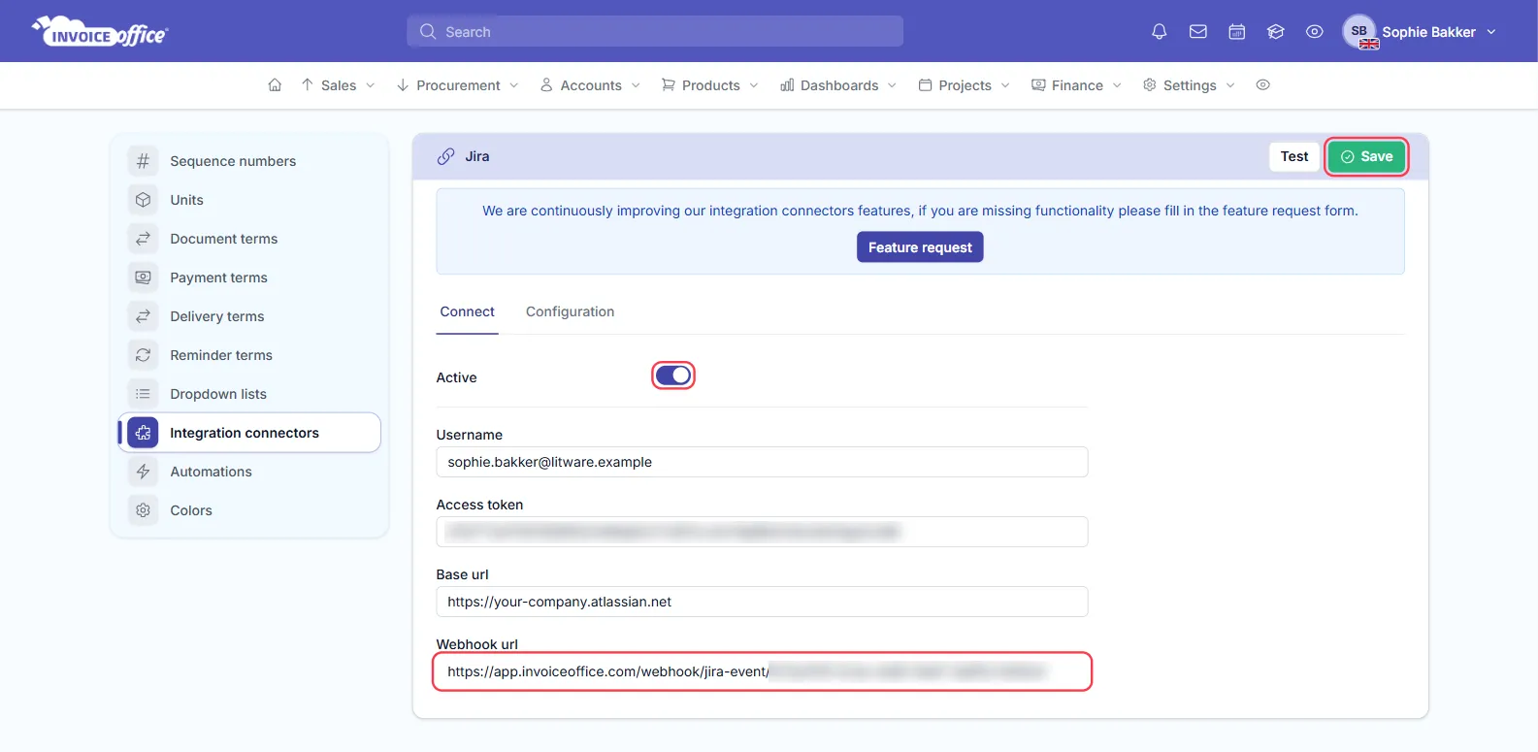Expand the Procurement menu
The width and height of the screenshot is (1538, 752).
click(457, 85)
